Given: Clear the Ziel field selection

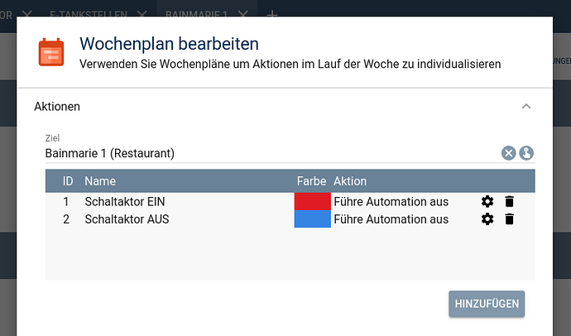Looking at the screenshot, I should pos(508,153).
